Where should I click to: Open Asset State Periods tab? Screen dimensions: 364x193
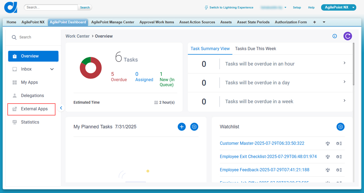(253, 22)
